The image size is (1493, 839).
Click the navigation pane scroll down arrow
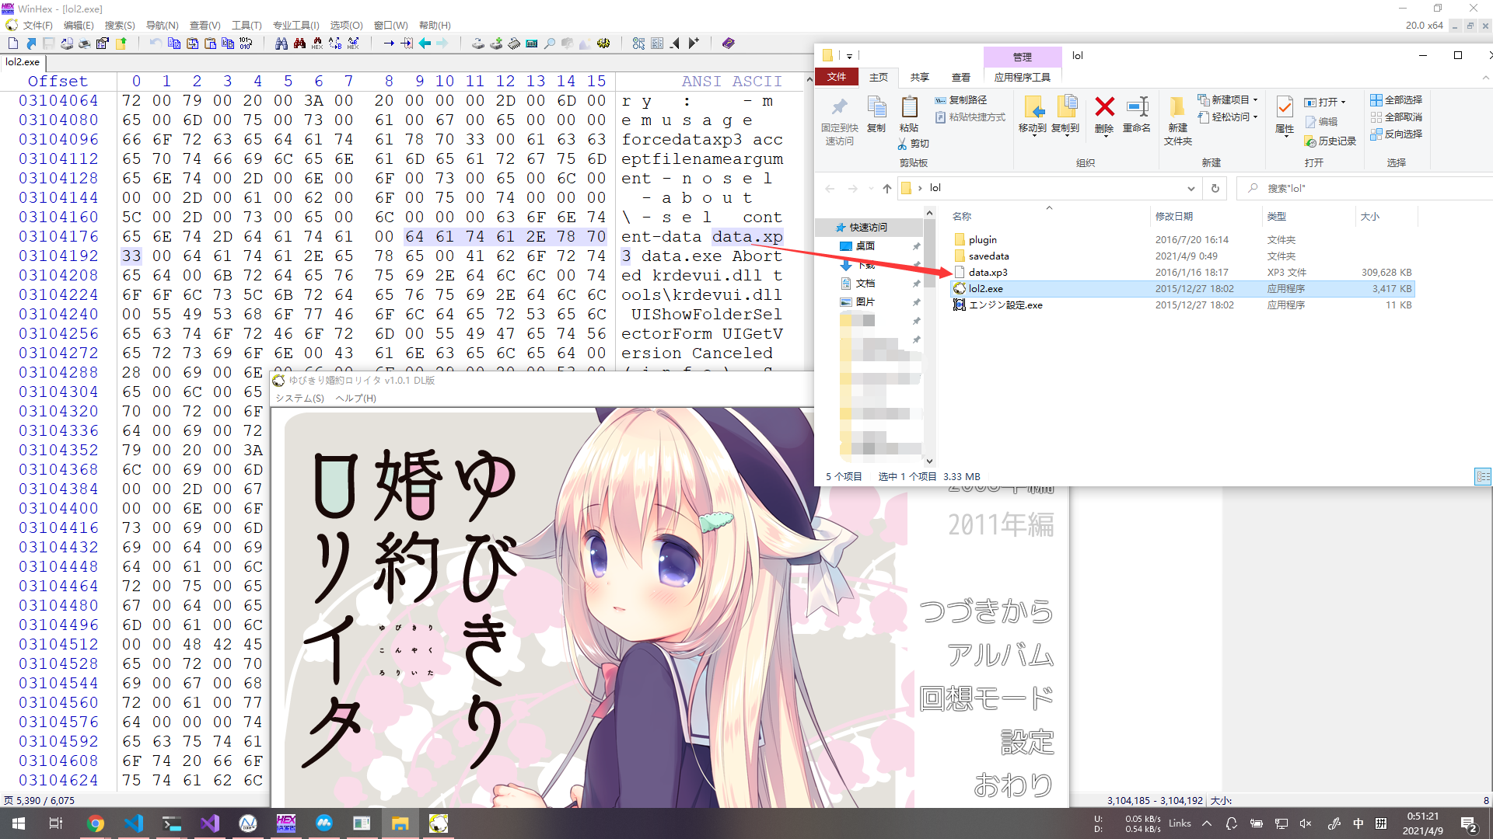928,461
